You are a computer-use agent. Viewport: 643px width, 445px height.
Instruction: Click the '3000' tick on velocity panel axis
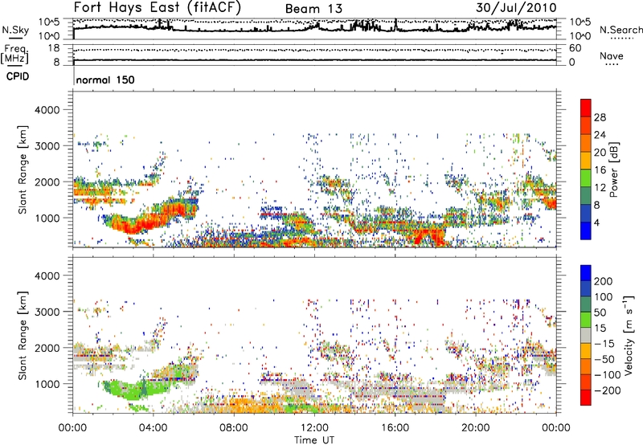point(47,312)
